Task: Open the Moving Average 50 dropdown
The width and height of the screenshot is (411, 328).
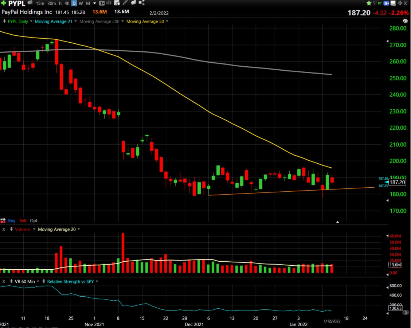Action: 167,21
